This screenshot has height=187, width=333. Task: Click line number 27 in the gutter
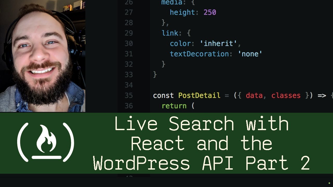click(129, 12)
